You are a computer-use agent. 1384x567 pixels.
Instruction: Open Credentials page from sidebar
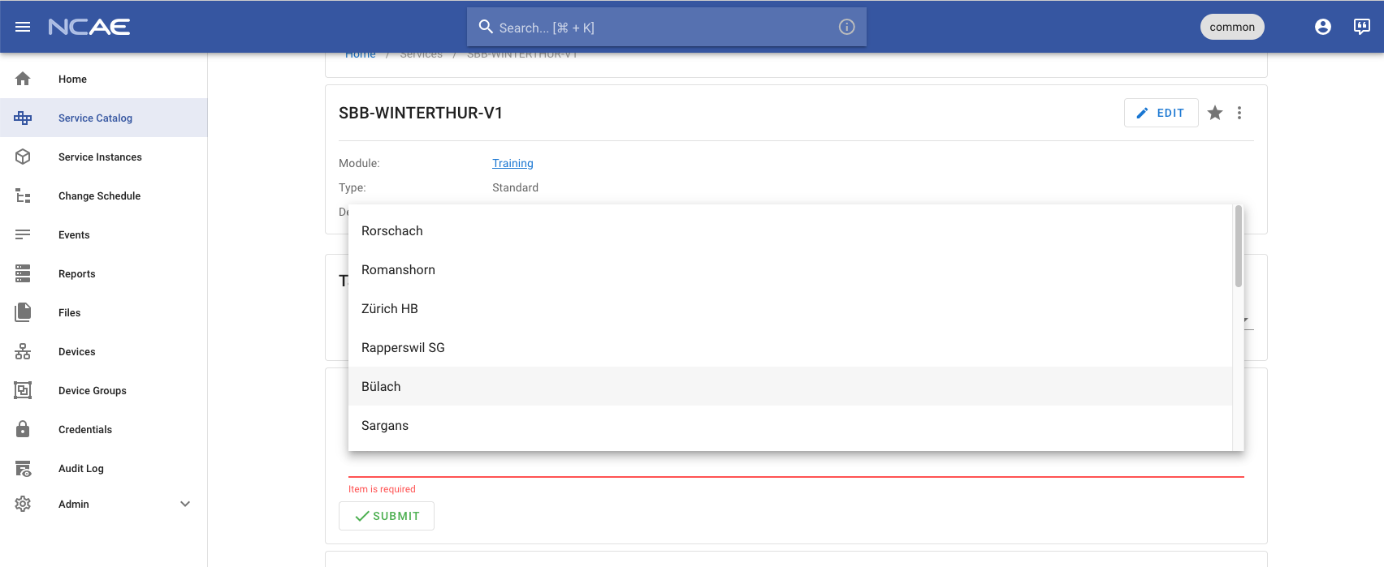pyautogui.click(x=85, y=429)
